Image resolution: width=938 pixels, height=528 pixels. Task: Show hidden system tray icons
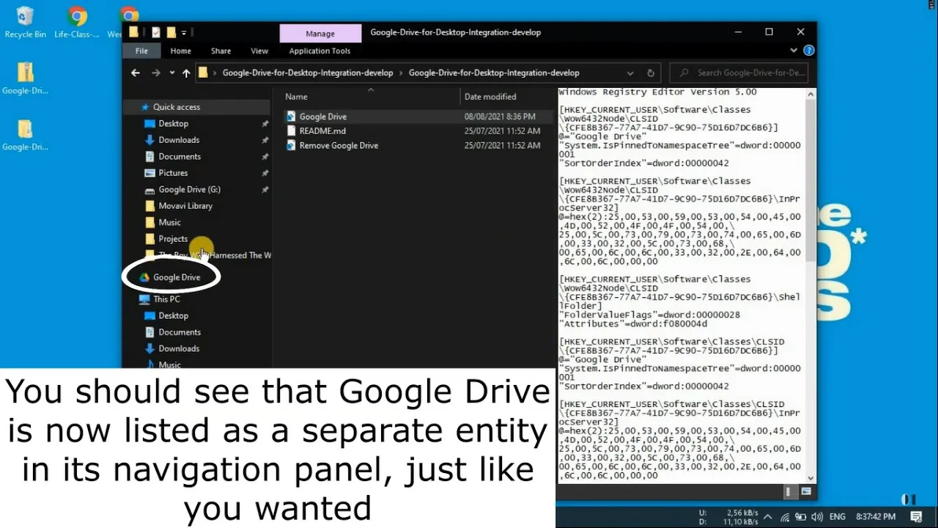767,517
